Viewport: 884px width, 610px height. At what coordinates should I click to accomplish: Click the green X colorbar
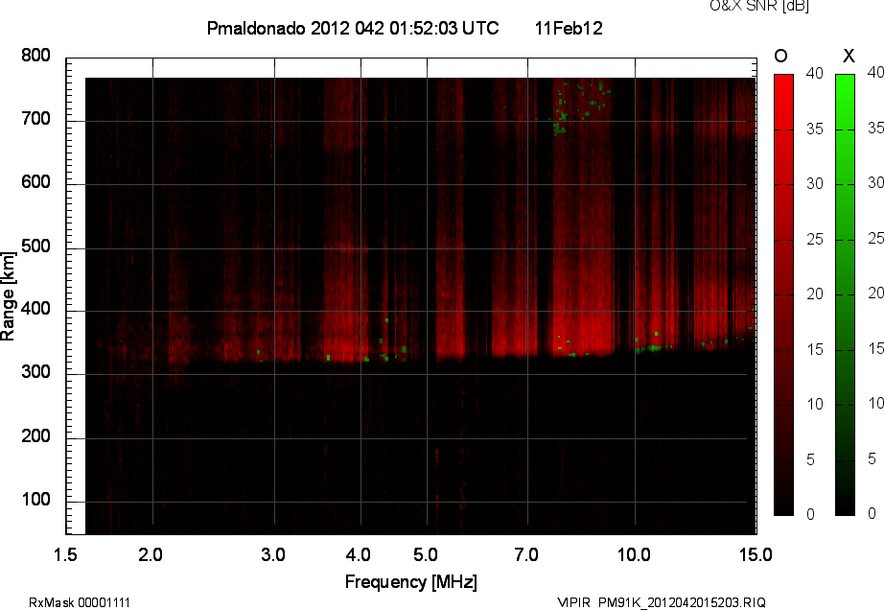(x=845, y=293)
